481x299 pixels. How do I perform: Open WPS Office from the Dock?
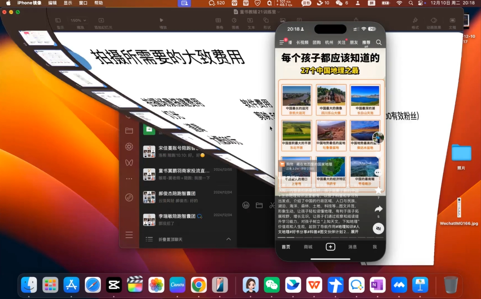pos(314,285)
